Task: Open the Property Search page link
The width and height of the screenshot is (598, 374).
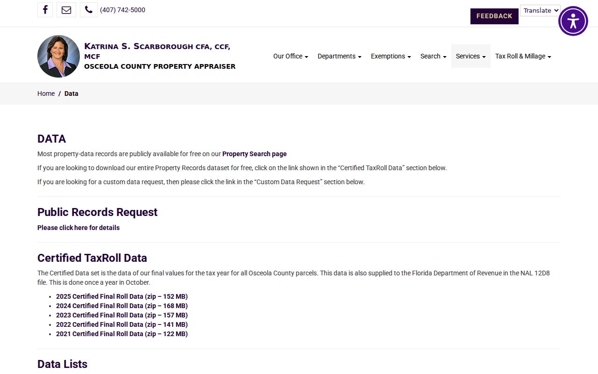Action: [x=255, y=154]
